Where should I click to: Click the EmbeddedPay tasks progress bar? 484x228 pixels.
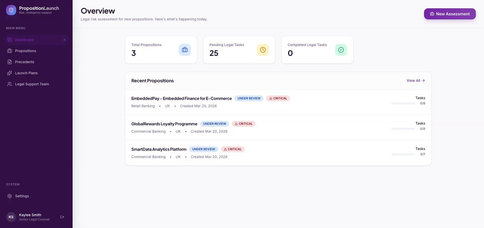(403, 103)
